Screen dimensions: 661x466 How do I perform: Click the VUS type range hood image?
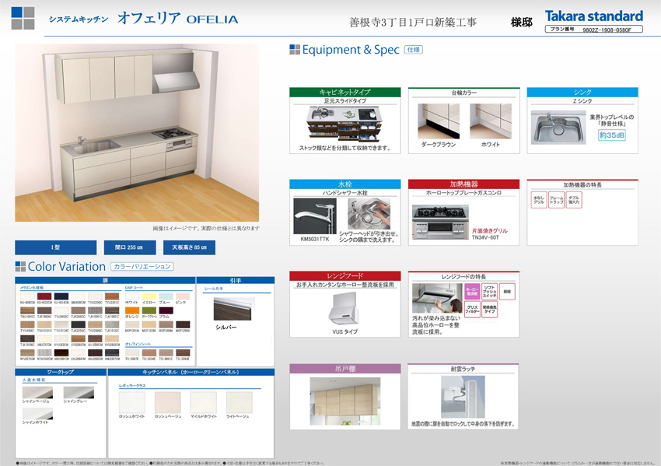click(x=344, y=309)
